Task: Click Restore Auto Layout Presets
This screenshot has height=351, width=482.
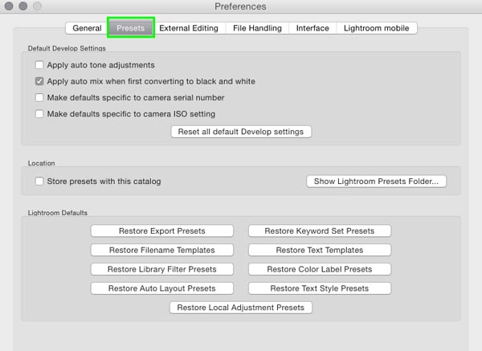Action: click(x=162, y=288)
